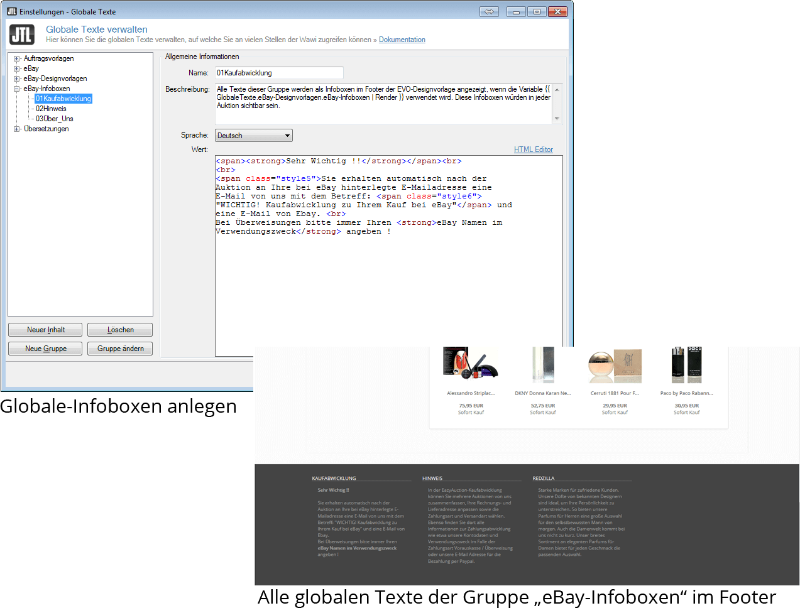
Task: Open the Dokumentation link
Action: click(402, 40)
